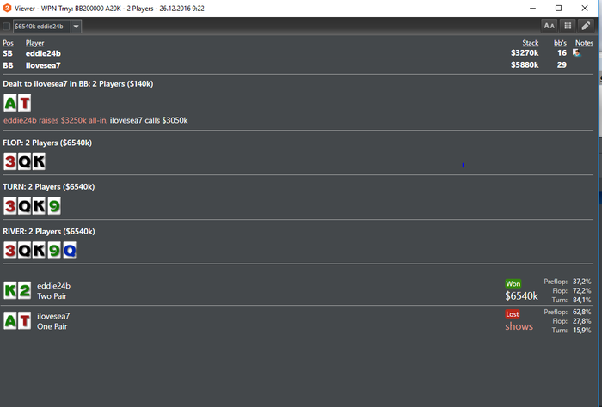Expand the hand selector dropdown arrow
Screen dimensions: 602x407
[x=76, y=27]
